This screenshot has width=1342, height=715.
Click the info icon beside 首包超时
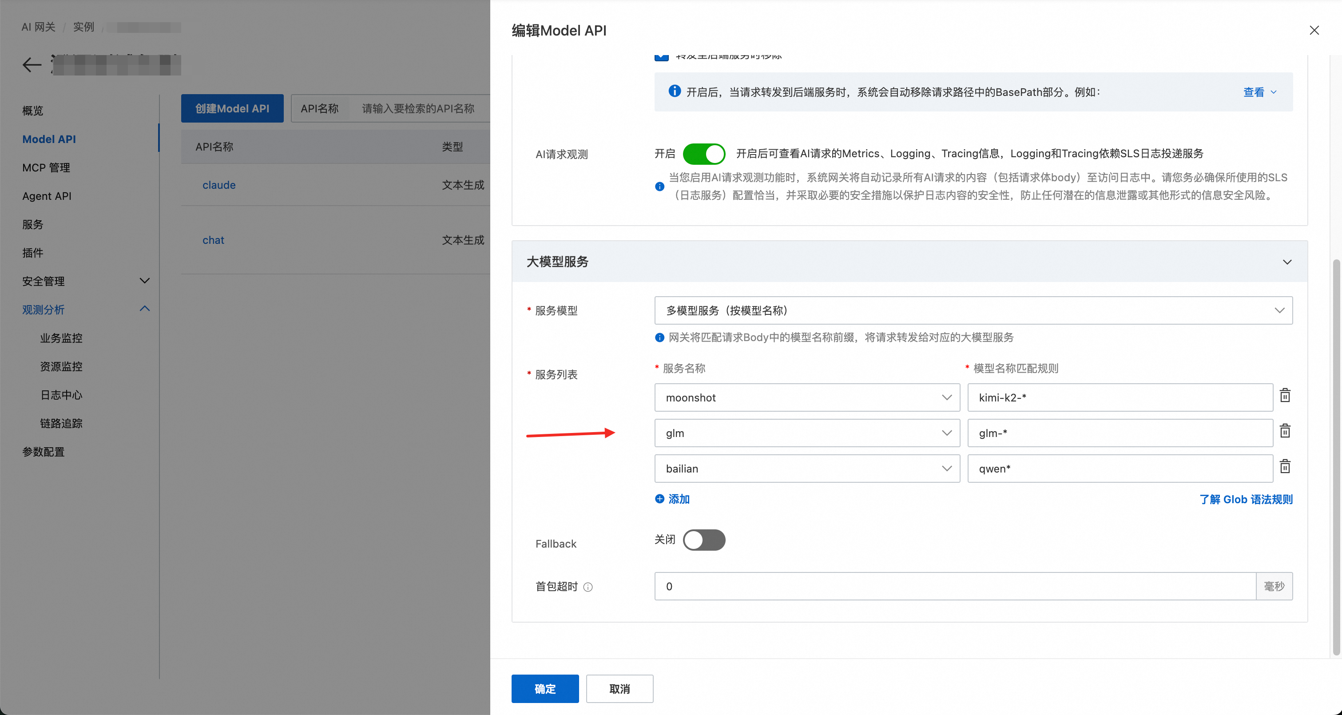tap(588, 587)
